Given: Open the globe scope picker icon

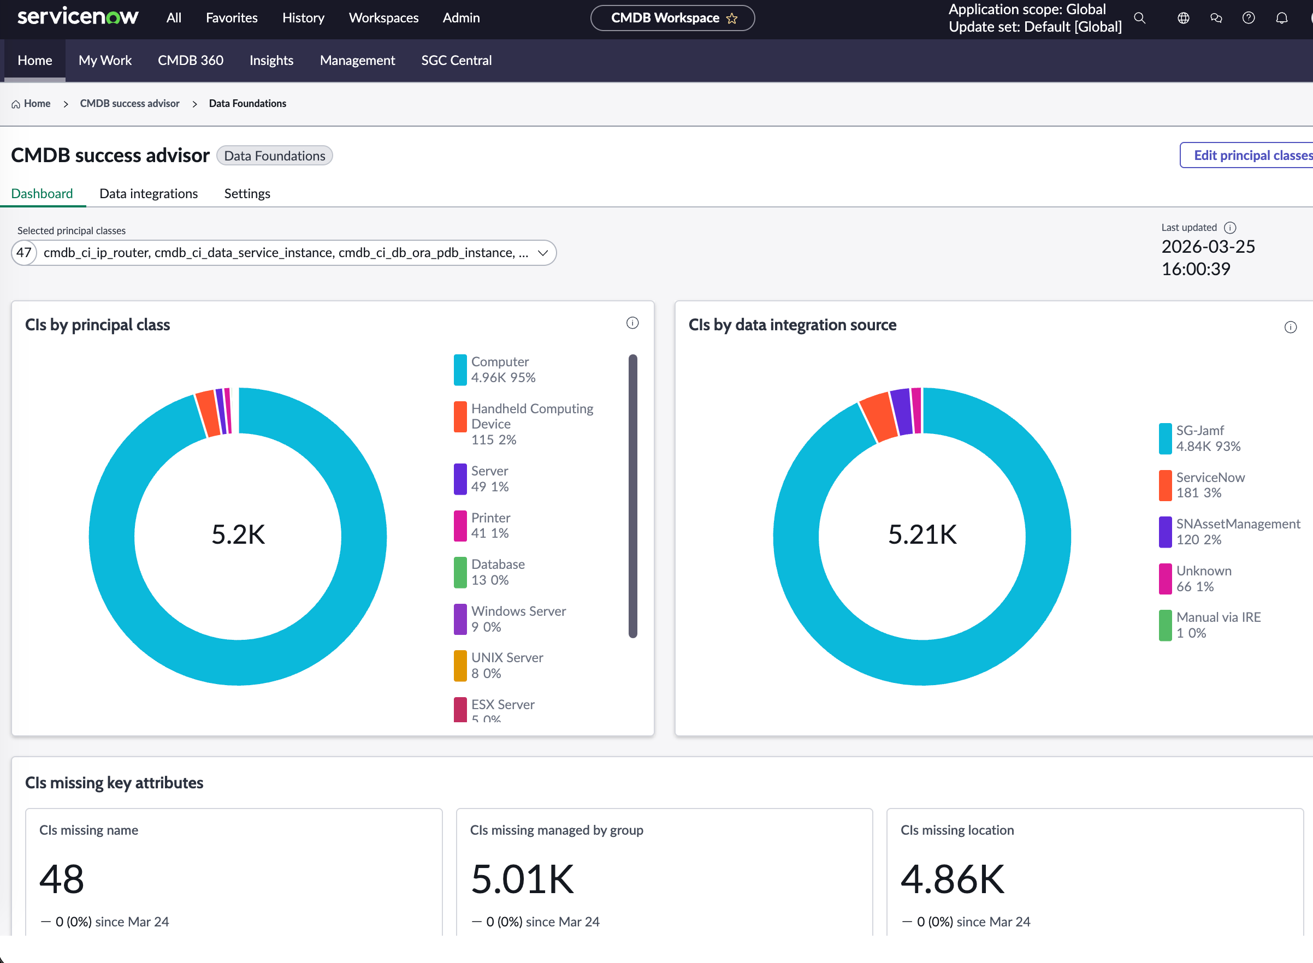Looking at the screenshot, I should point(1183,18).
